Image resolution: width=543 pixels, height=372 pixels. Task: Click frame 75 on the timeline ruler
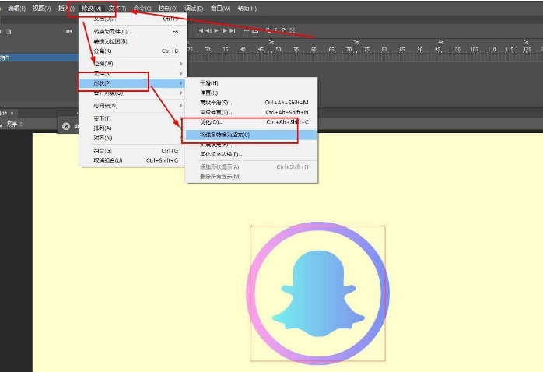366,50
